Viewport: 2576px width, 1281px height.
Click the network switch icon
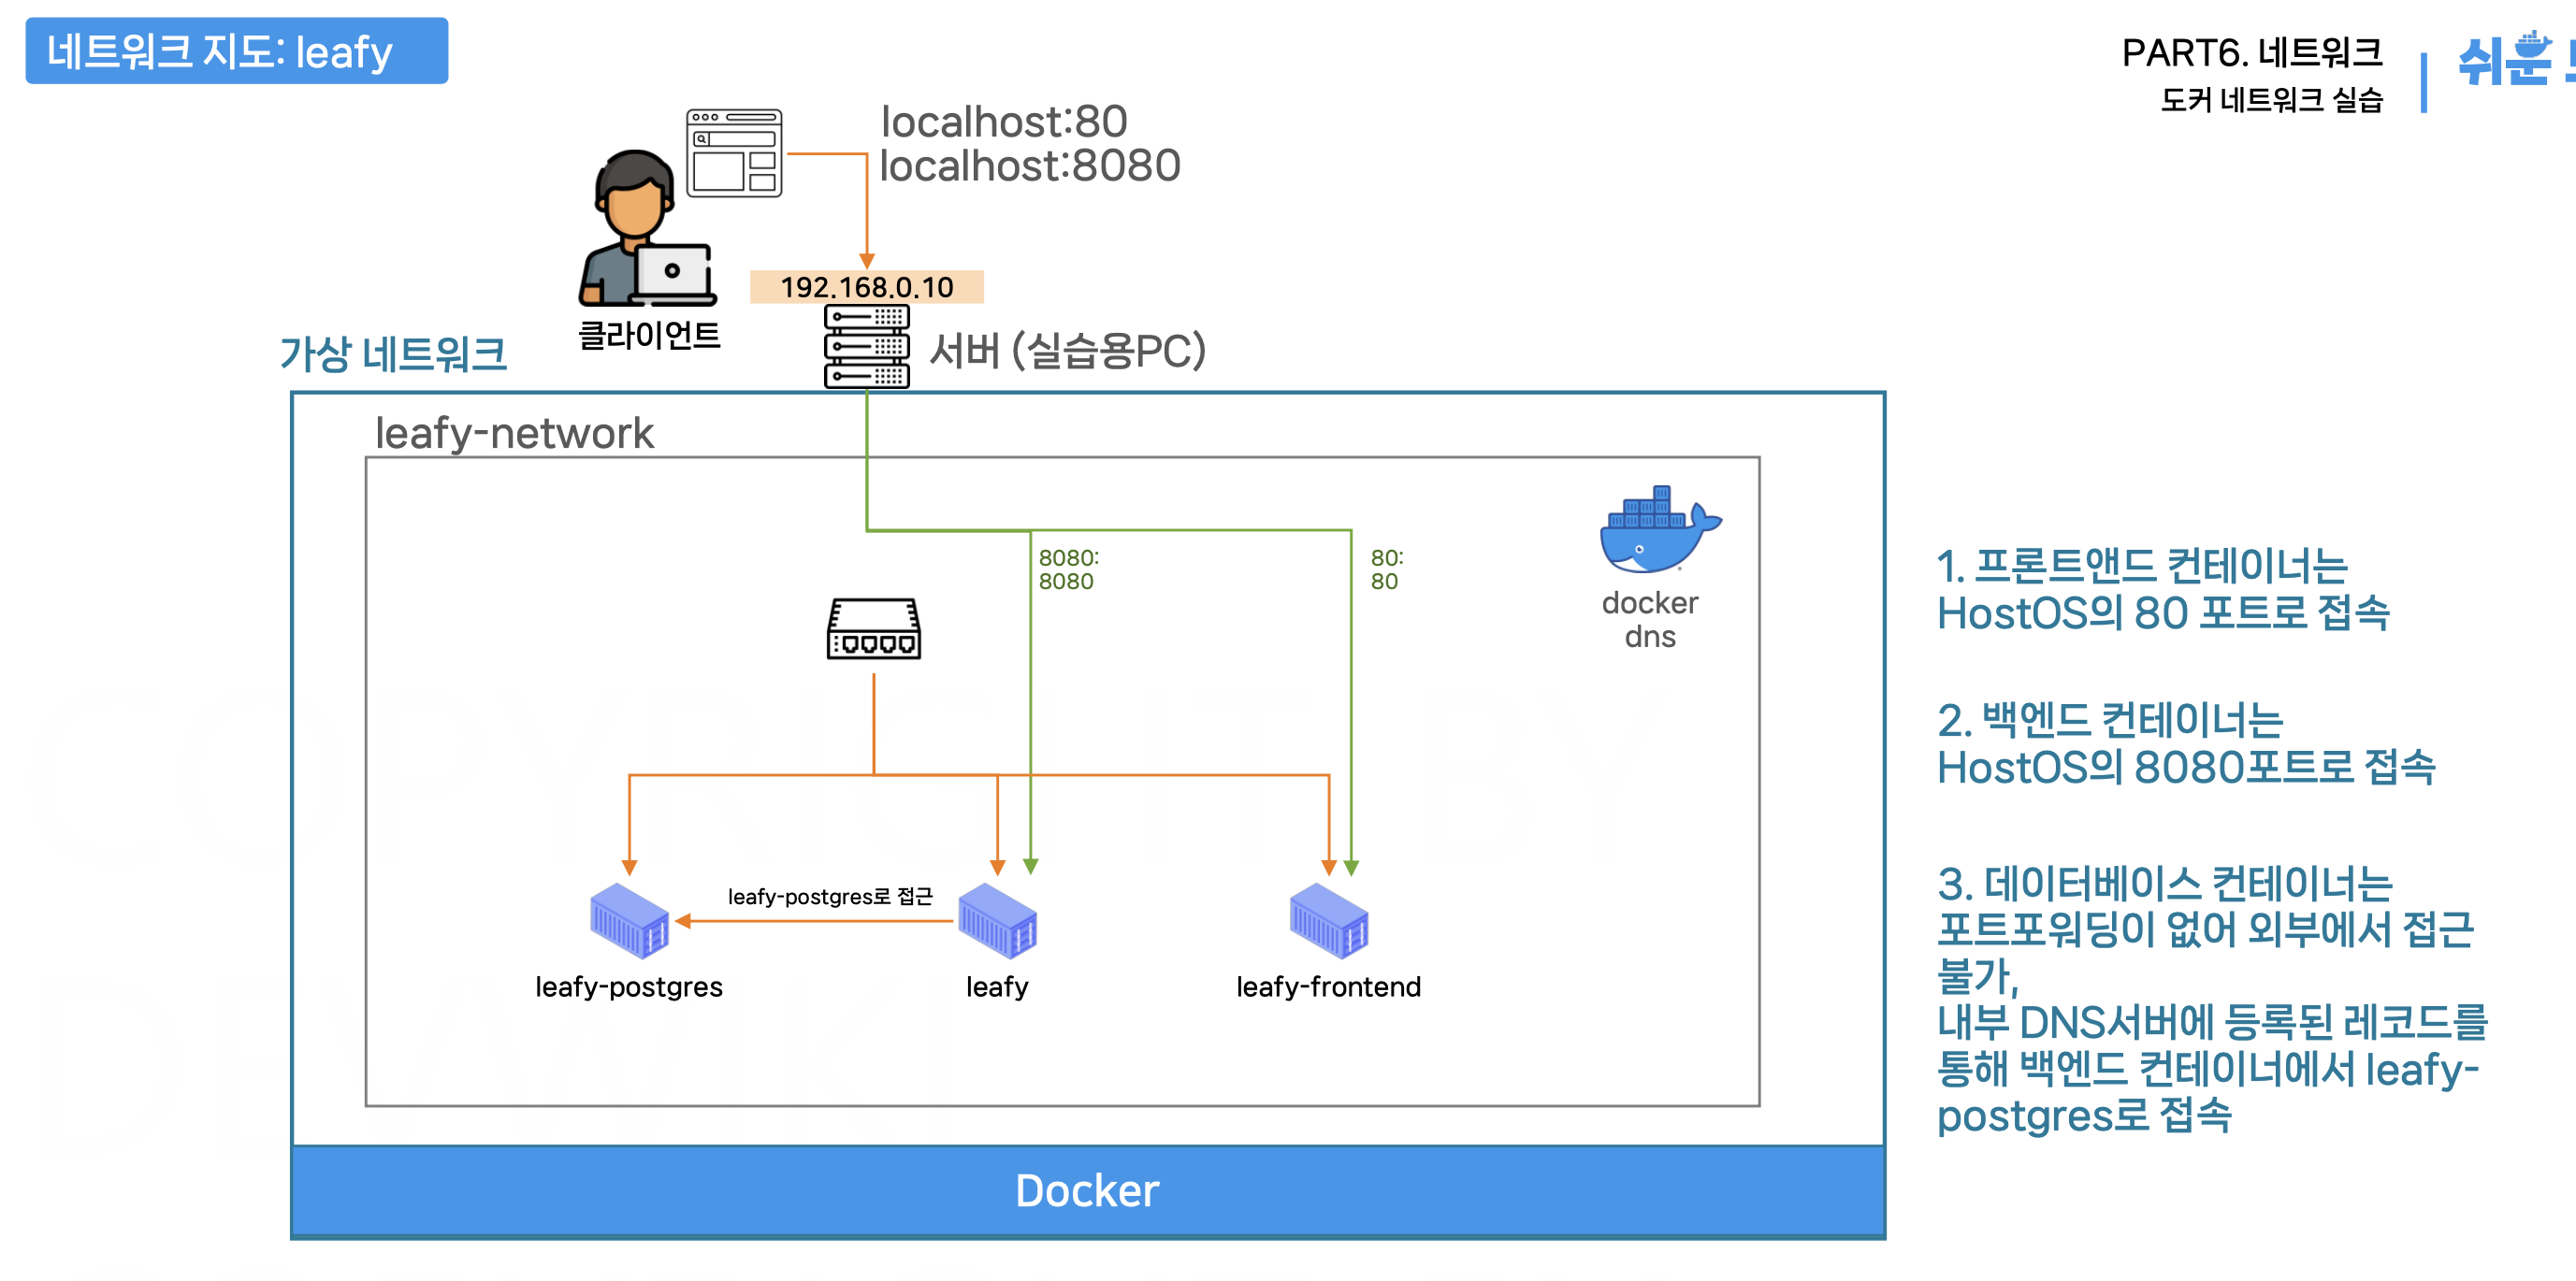873,629
